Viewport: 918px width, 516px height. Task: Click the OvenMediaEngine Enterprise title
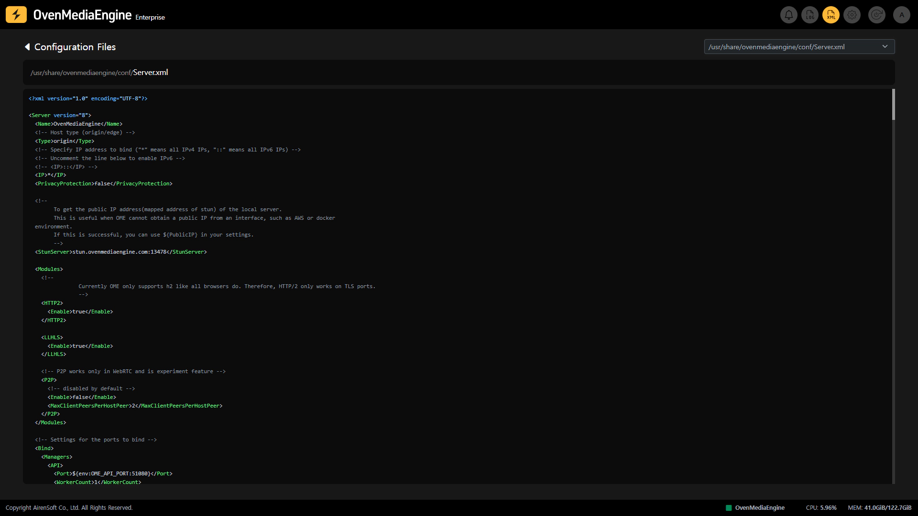99,15
